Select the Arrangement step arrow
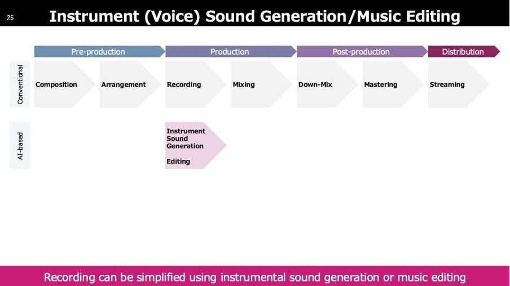The image size is (510, 286). pyautogui.click(x=130, y=84)
